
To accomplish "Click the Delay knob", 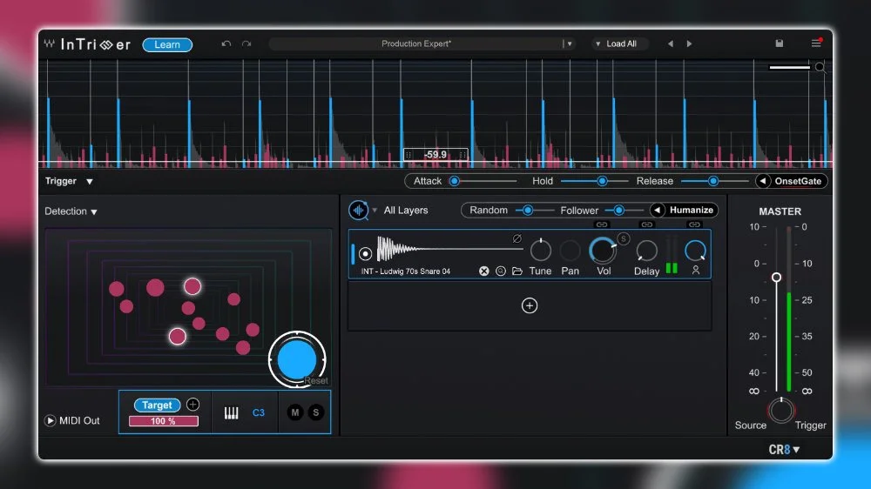I will point(646,251).
